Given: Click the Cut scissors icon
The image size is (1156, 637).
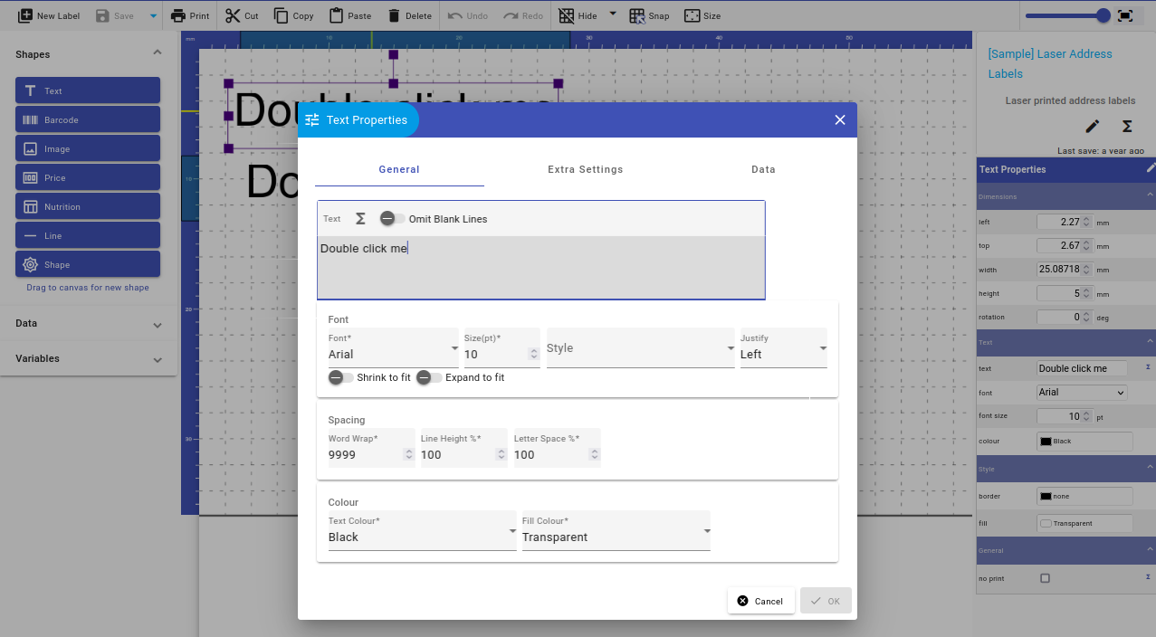Looking at the screenshot, I should click(x=233, y=15).
